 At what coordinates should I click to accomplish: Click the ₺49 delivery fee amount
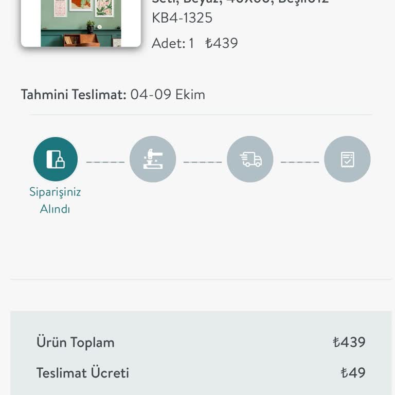click(x=353, y=373)
